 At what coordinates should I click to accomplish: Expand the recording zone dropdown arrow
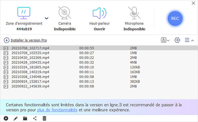47,18
